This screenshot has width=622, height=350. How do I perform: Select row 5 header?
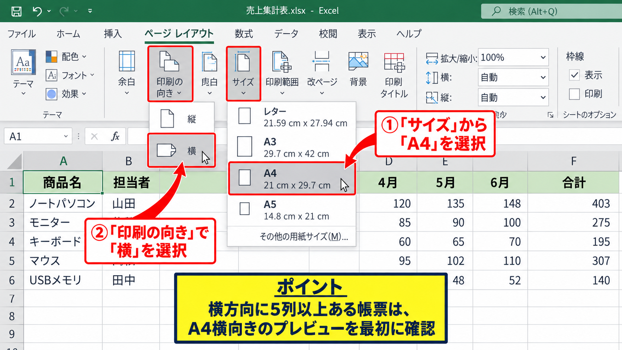point(12,261)
